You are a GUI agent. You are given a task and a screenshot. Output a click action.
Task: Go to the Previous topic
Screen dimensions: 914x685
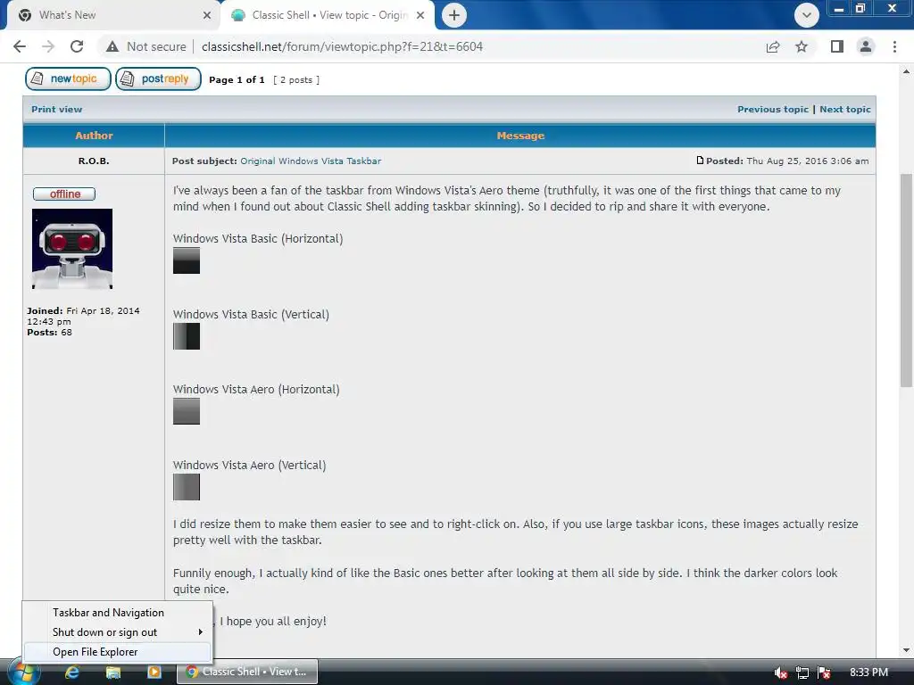[x=773, y=109]
